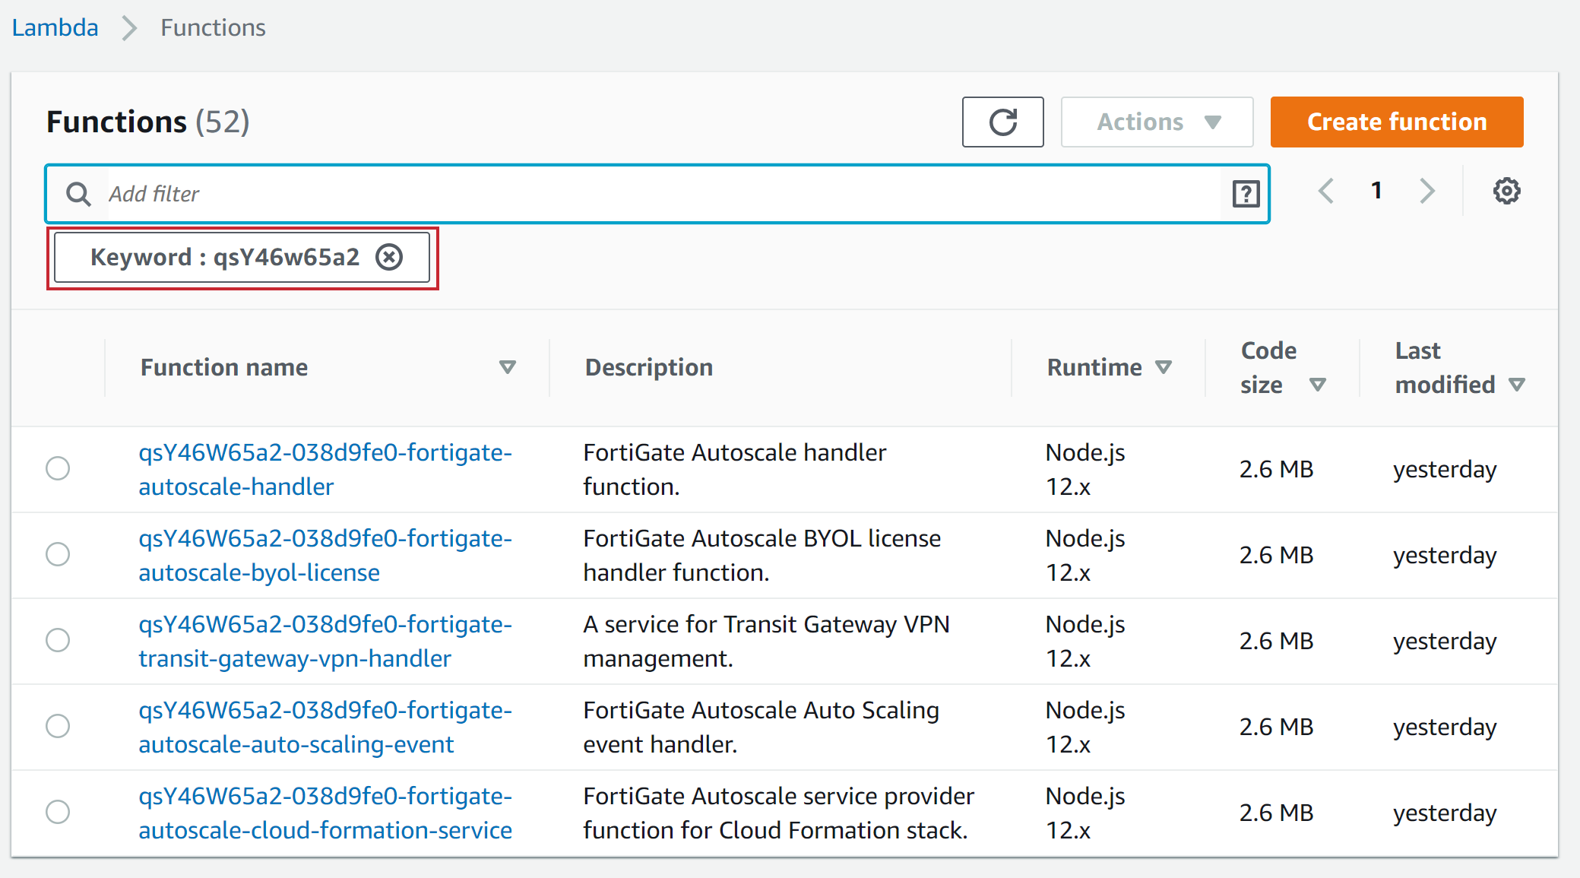Remove the qsY46w65a2 keyword filter

pos(389,257)
